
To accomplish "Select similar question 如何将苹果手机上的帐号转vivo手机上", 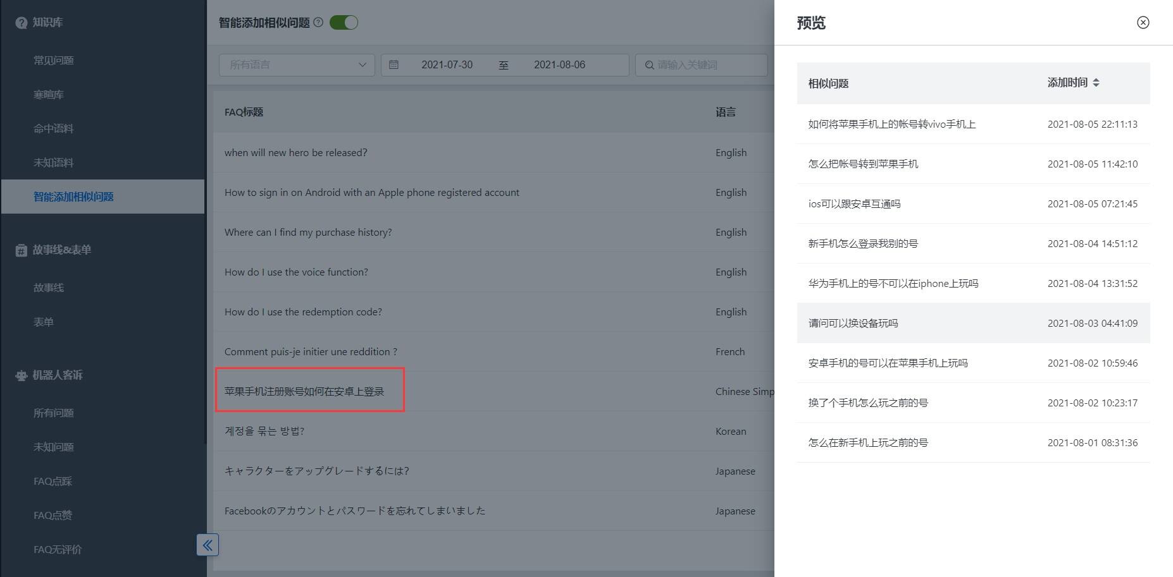I will click(892, 125).
